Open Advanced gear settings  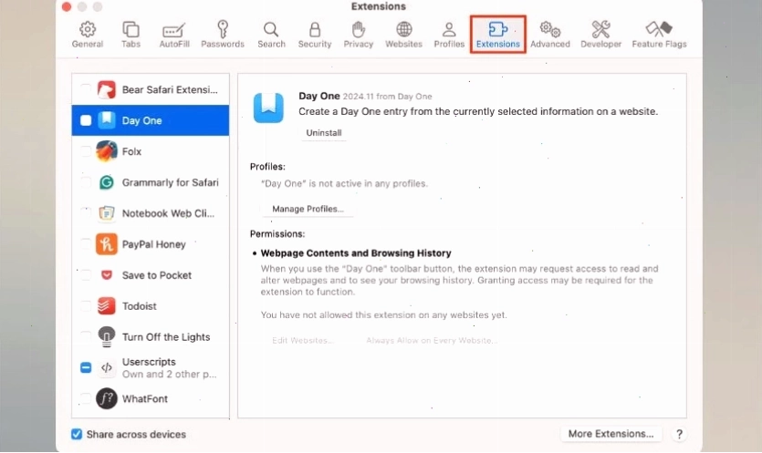pos(550,35)
